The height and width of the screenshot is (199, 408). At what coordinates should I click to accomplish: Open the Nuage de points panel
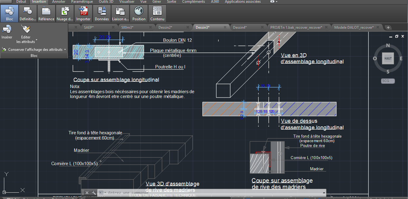(x=65, y=13)
